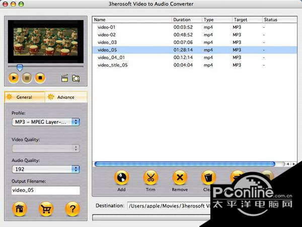
Task: Click the 00:48:52 duration cell
Action: click(183, 35)
